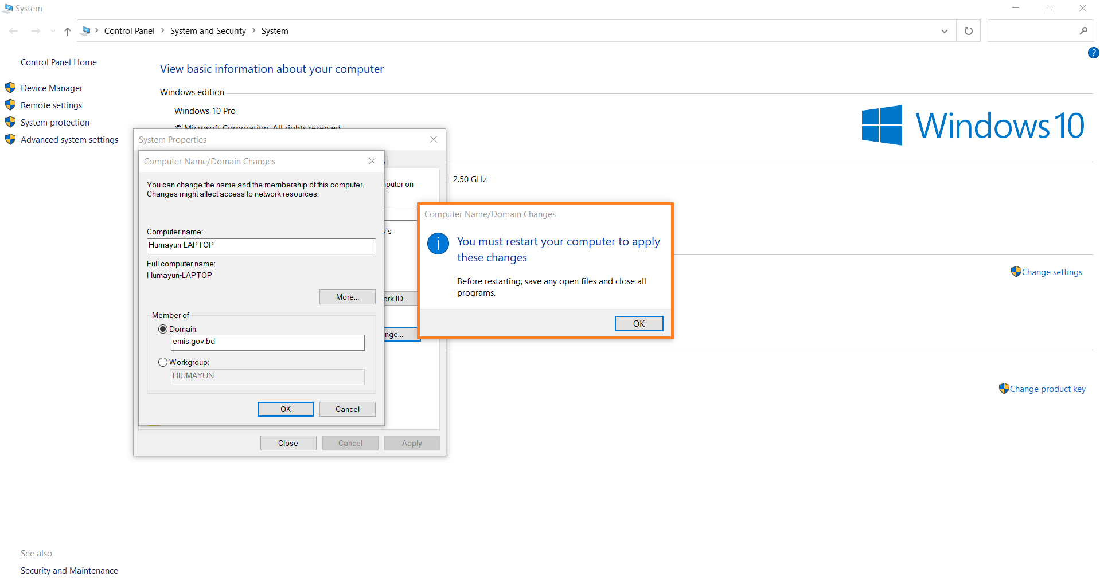Select the Domain radio button
1100x588 pixels.
coord(163,329)
